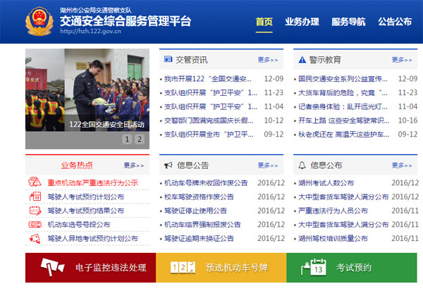Screen dimensions: 423x291
Task: Click the 122全国交通安全日活动 slideshow photo
Action: (87, 89)
